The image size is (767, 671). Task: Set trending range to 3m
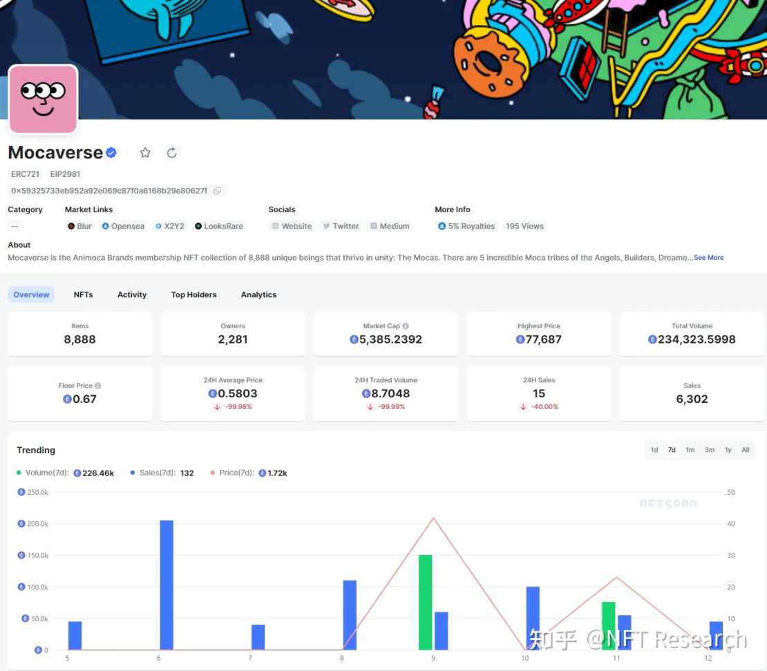(x=709, y=450)
